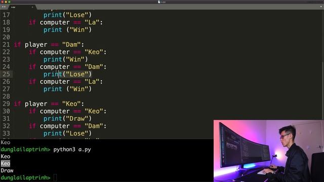Open the tab list dropdown arrow

coord(321,7)
